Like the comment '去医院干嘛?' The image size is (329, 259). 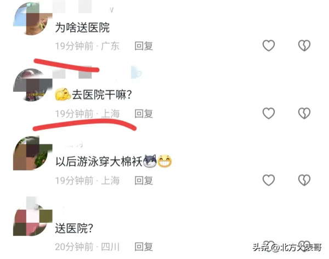[x=269, y=113]
